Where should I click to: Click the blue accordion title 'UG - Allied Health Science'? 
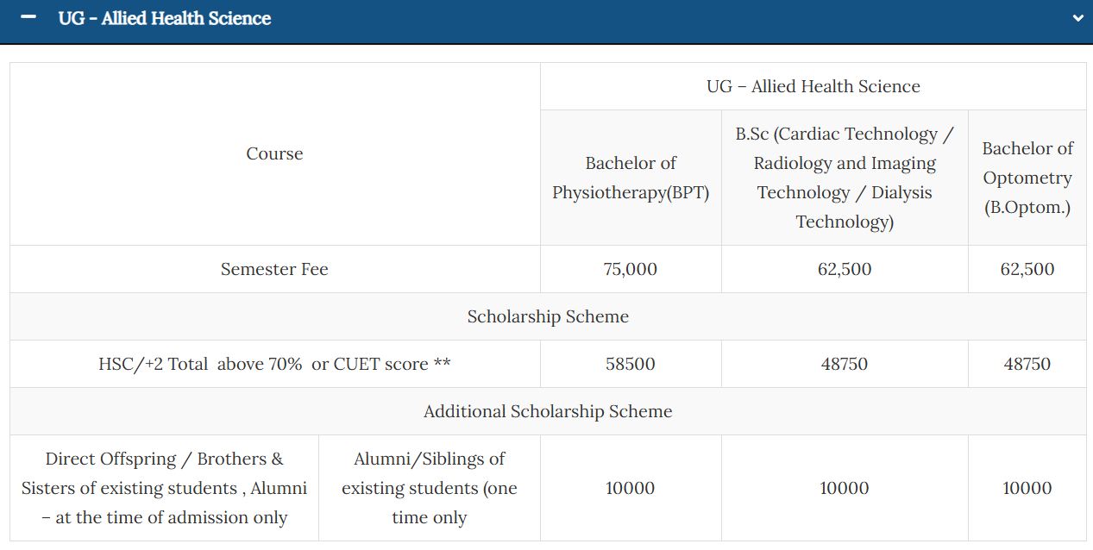164,18
